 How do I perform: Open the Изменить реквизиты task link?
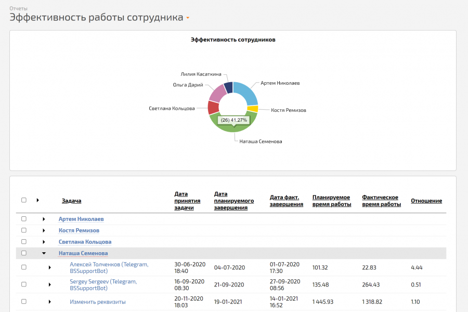(x=98, y=302)
